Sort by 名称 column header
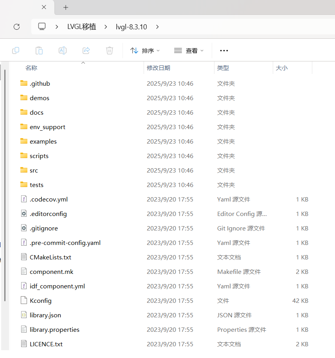Viewport: 335px width, 358px height. coord(31,68)
